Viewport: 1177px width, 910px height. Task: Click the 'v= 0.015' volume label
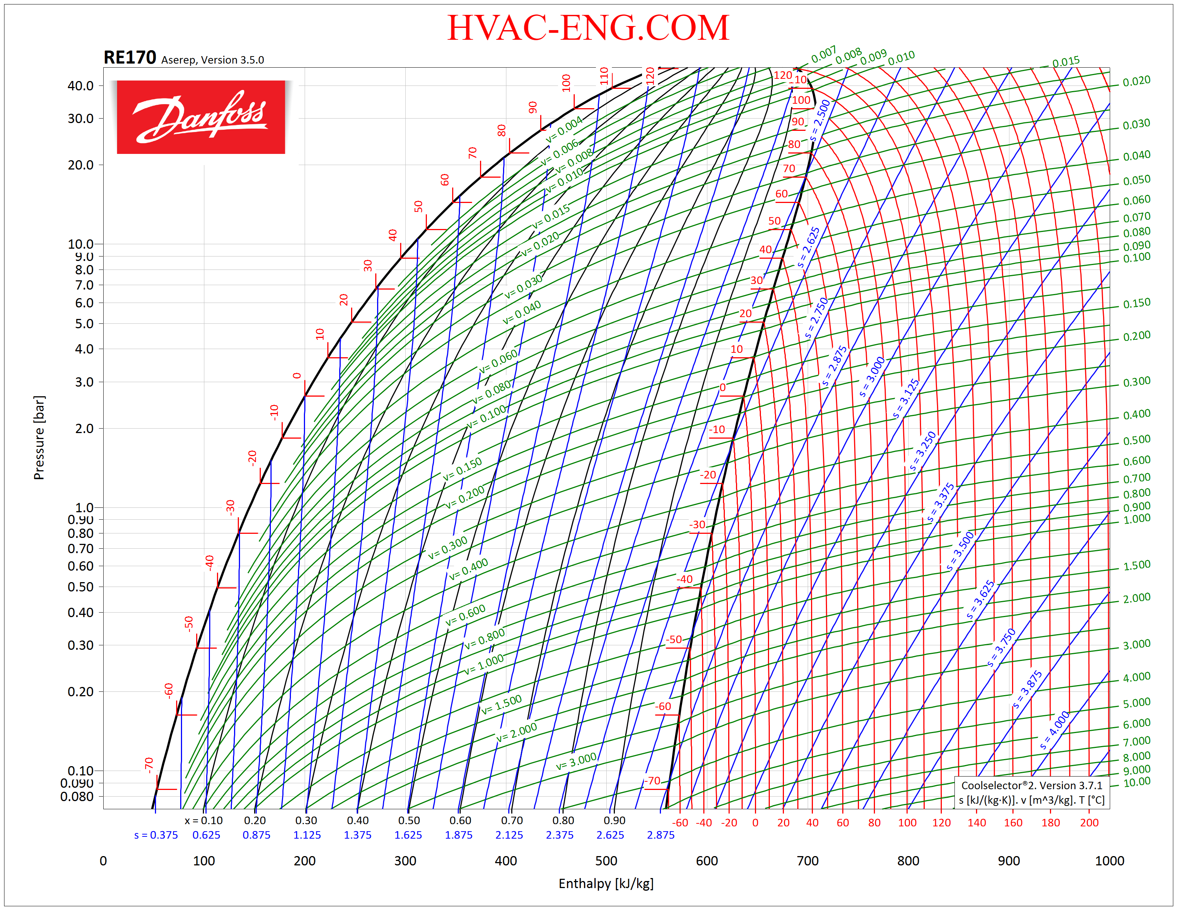tap(551, 217)
